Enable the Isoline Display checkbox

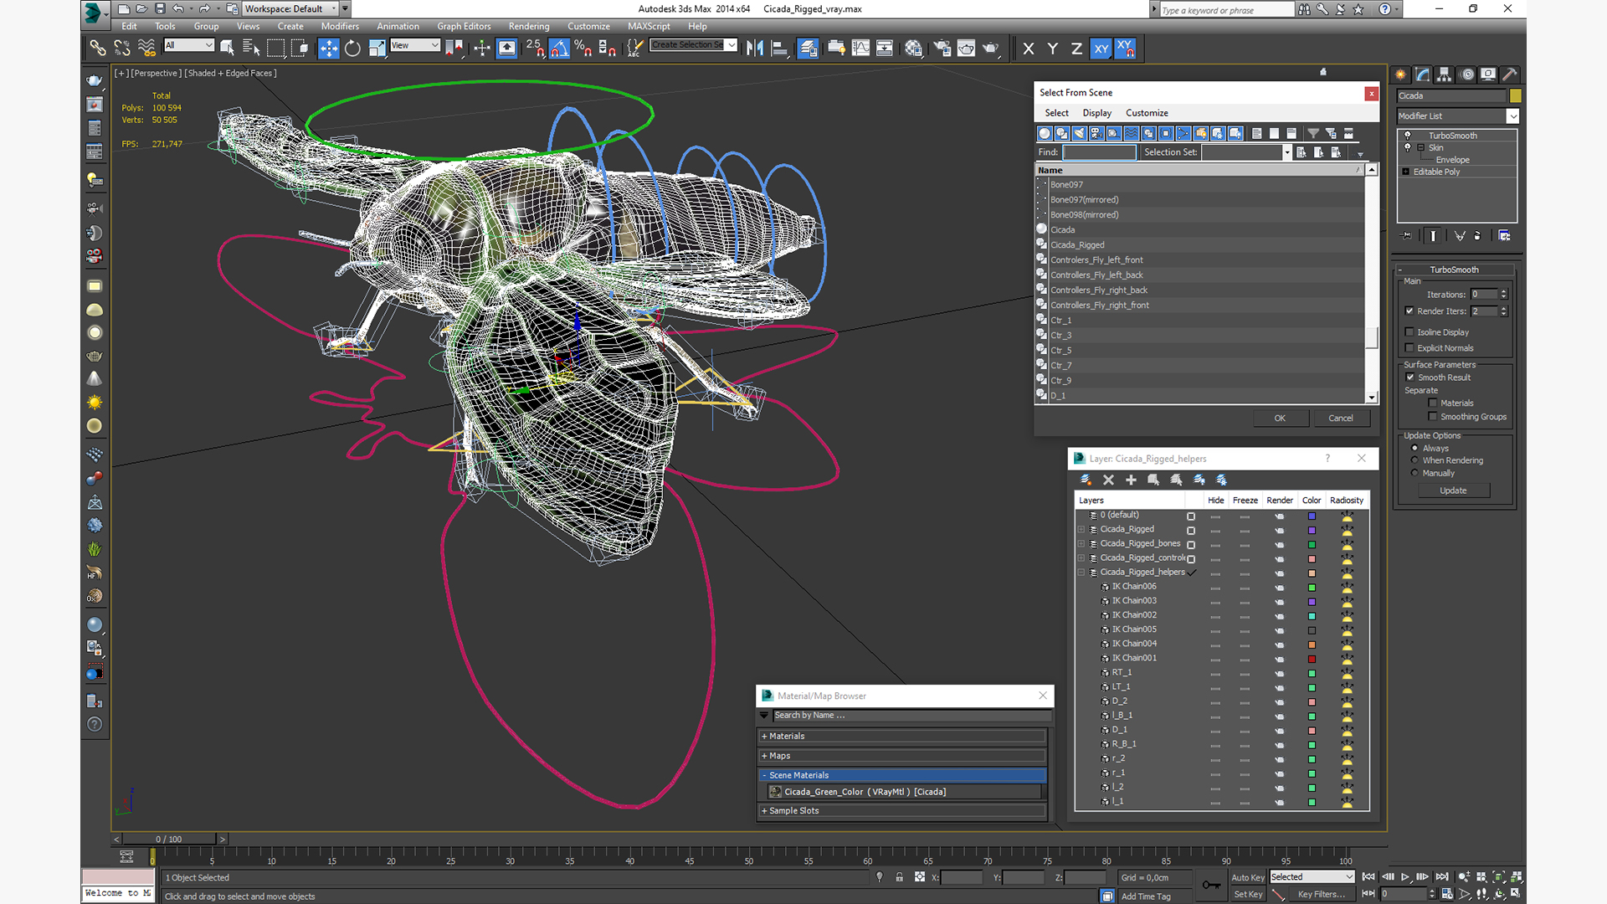[1409, 332]
